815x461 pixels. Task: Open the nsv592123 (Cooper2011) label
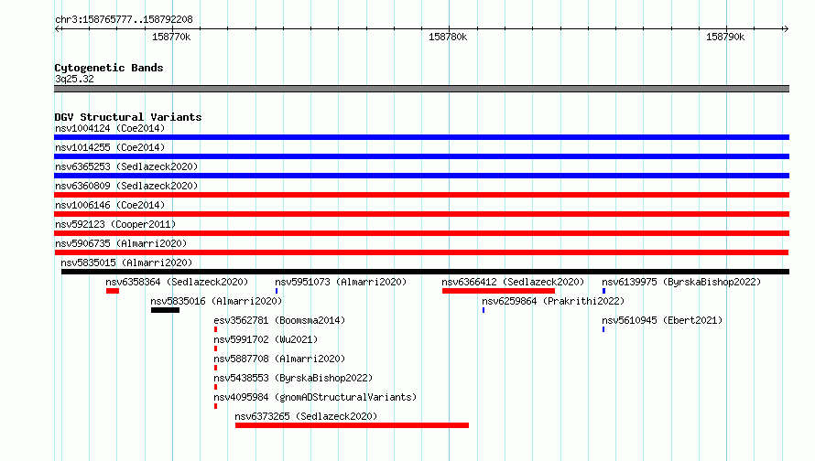point(115,224)
